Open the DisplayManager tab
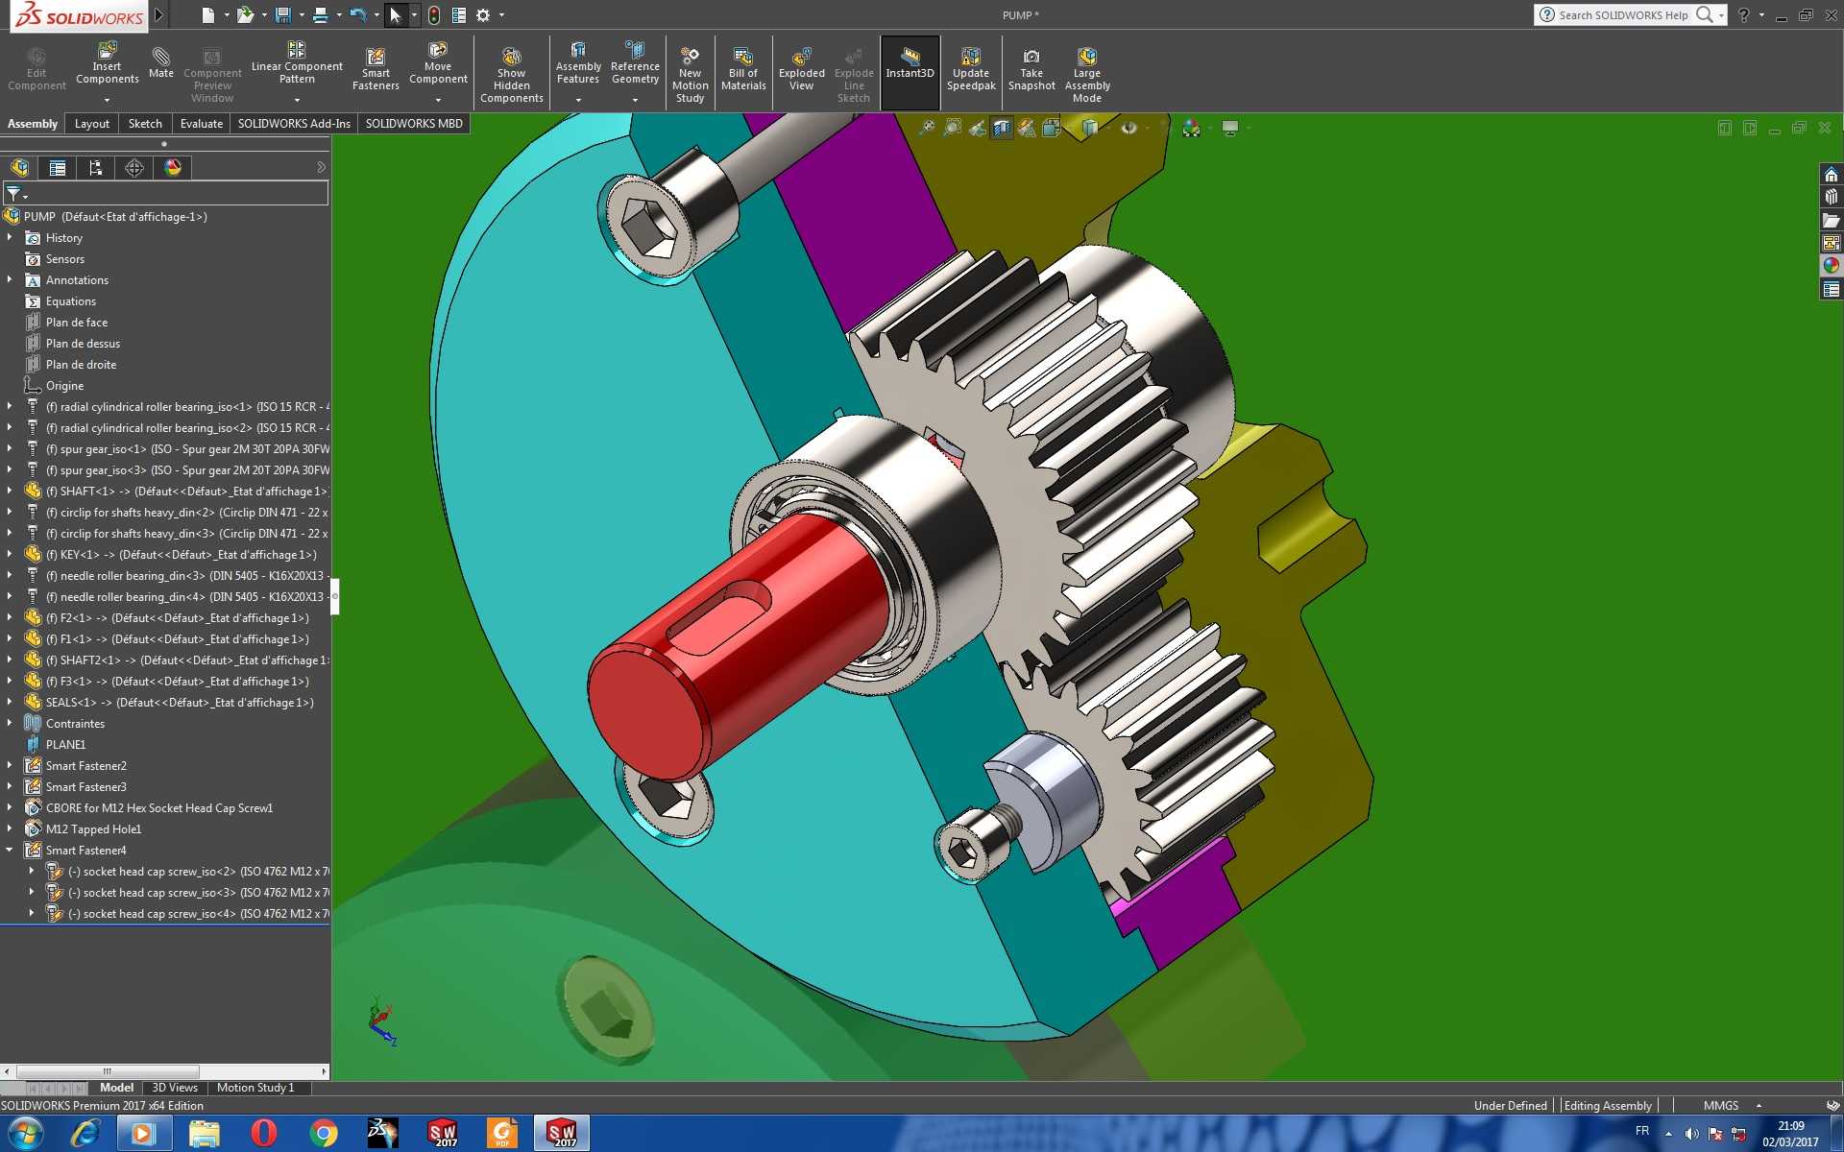The width and height of the screenshot is (1844, 1152). pos(173,168)
